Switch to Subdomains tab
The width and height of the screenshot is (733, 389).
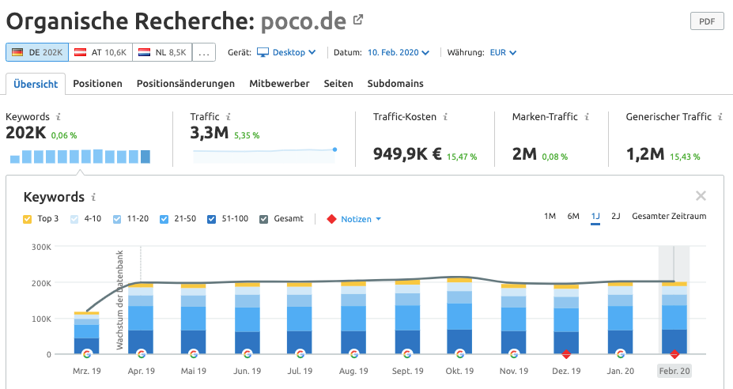[395, 84]
